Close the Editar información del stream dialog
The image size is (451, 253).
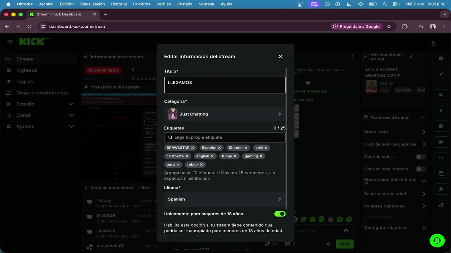(280, 57)
